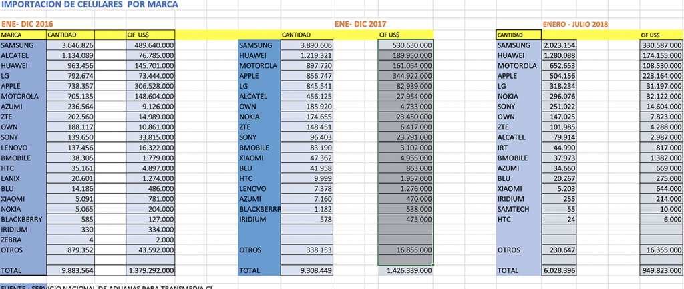Select 2017 total quantity 9.308.449
This screenshot has height=289, width=684.
[x=307, y=271]
